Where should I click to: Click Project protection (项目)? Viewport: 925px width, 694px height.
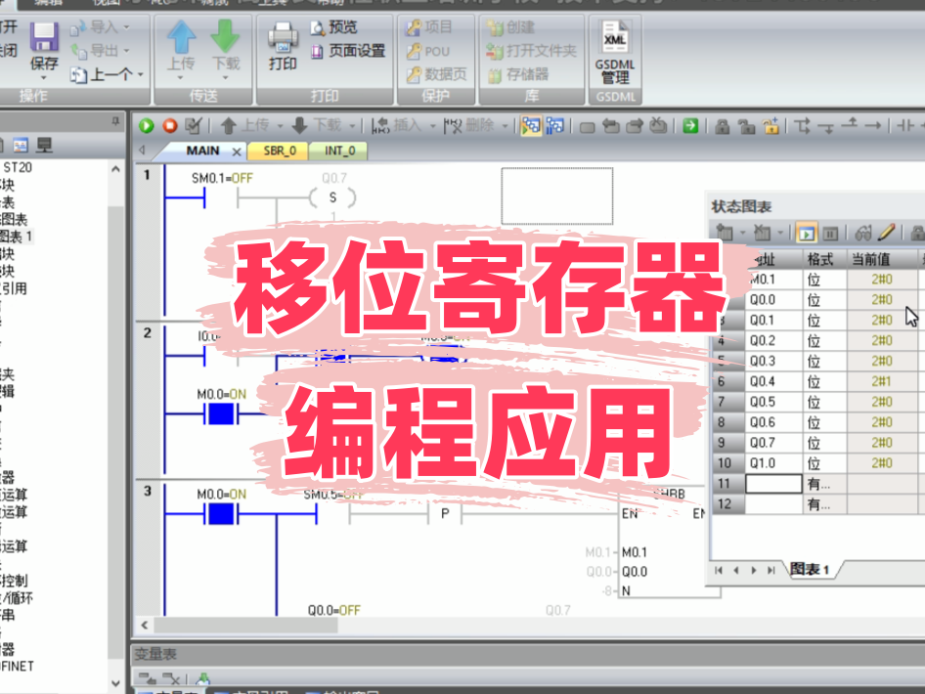point(429,27)
